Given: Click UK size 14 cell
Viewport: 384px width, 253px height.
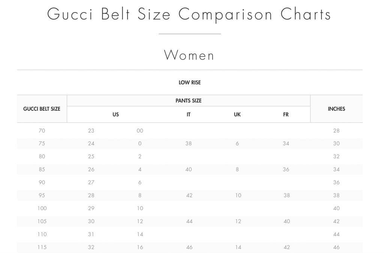Looking at the screenshot, I should point(238,247).
